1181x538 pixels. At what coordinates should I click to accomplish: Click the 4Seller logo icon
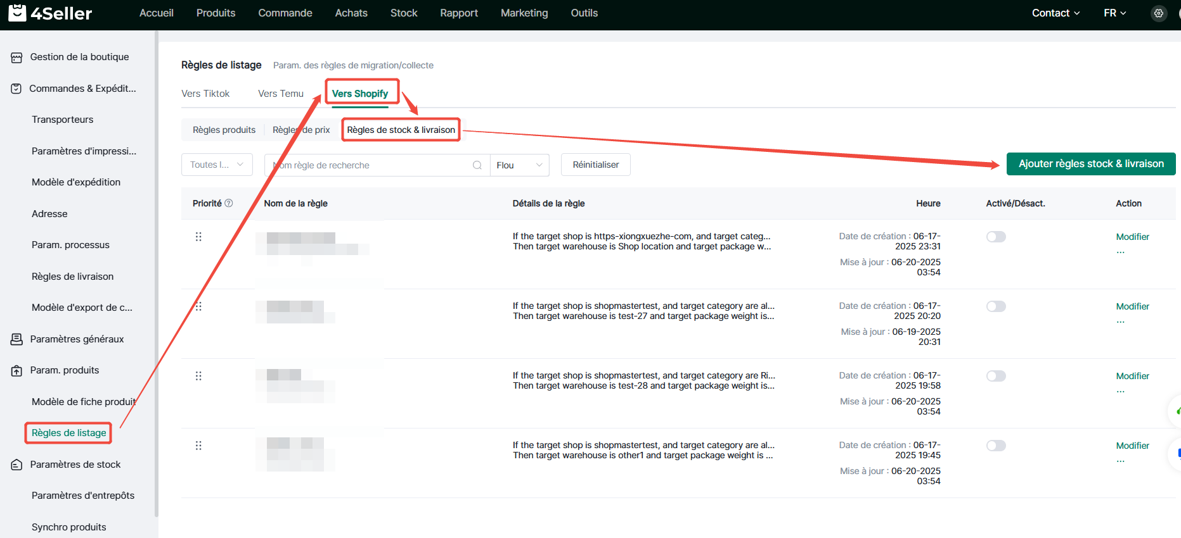click(17, 12)
